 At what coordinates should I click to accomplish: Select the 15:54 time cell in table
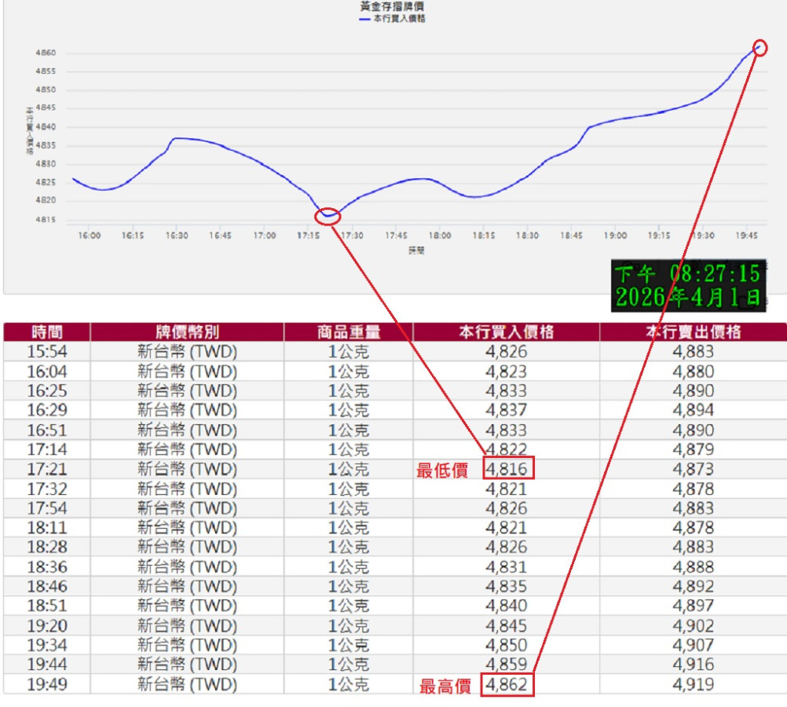(x=46, y=352)
